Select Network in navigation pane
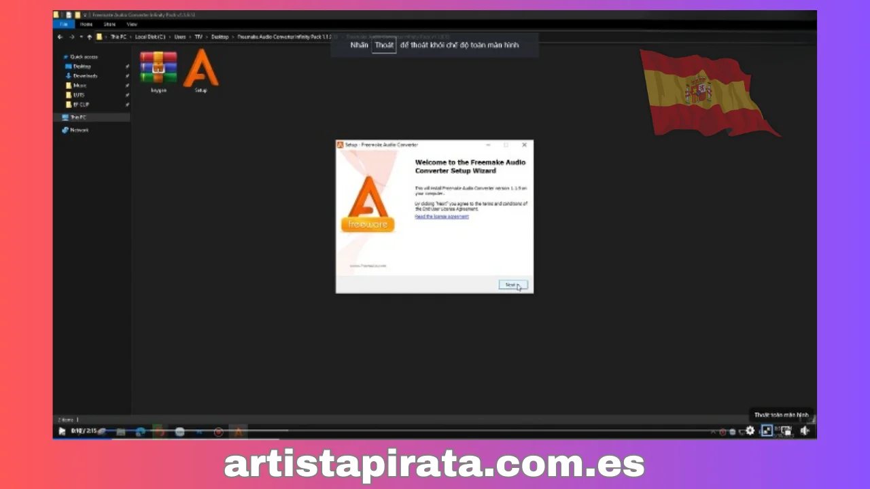Viewport: 870px width, 489px height. coord(75,130)
